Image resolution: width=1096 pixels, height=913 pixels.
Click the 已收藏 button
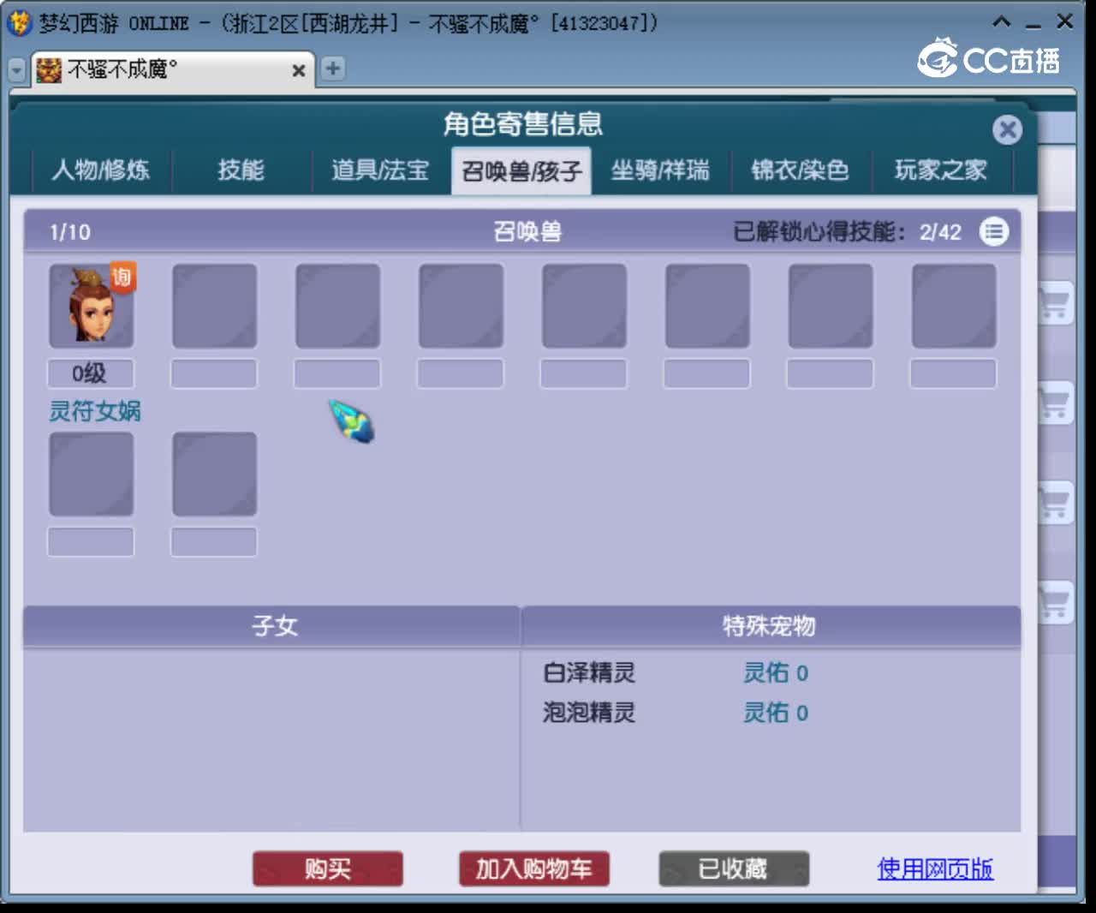(x=734, y=868)
